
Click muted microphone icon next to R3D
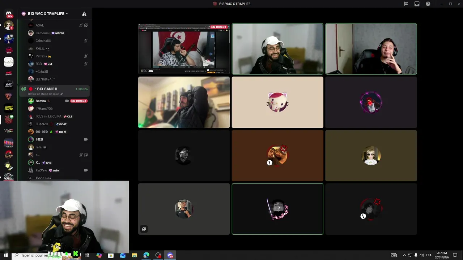pyautogui.click(x=86, y=64)
